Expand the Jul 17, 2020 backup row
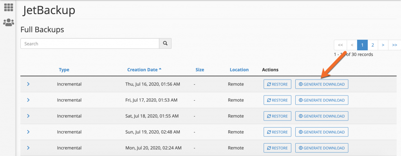401x156 pixels. point(28,100)
